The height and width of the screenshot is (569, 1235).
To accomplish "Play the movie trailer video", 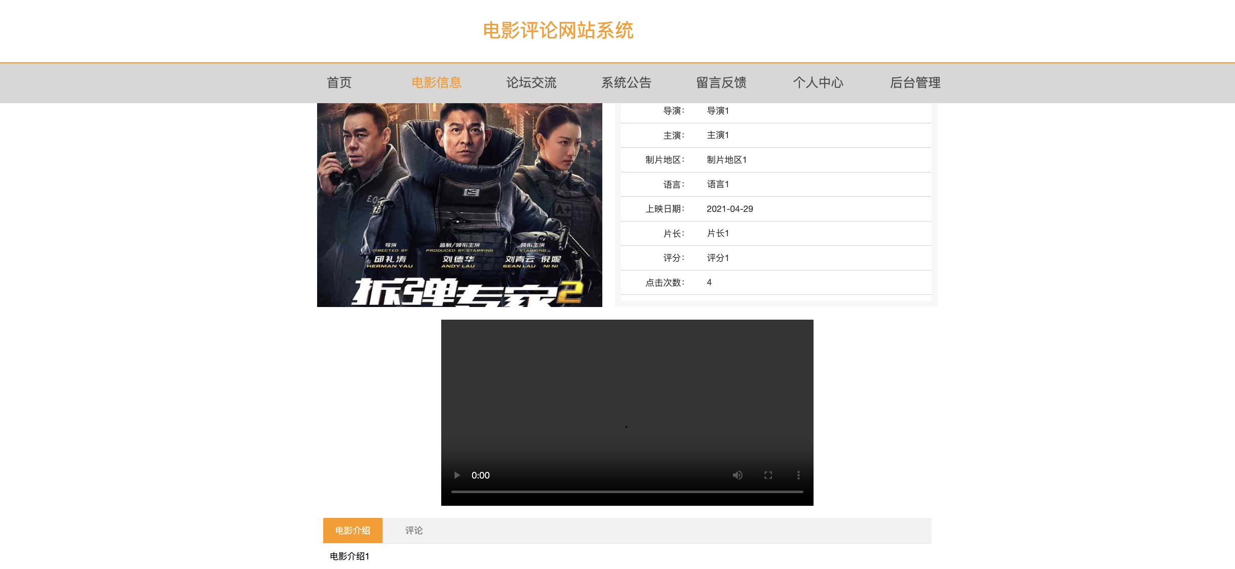I will coord(457,475).
